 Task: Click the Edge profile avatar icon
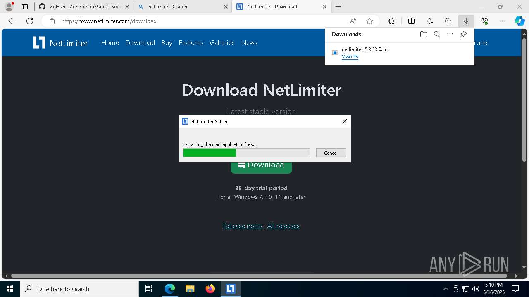pyautogui.click(x=9, y=7)
